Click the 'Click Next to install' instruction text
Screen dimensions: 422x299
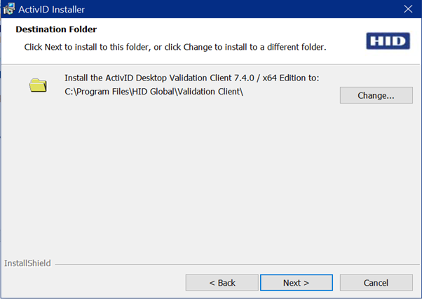pos(175,47)
